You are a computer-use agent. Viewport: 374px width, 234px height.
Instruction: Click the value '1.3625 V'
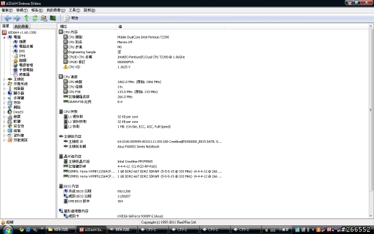[124, 67]
